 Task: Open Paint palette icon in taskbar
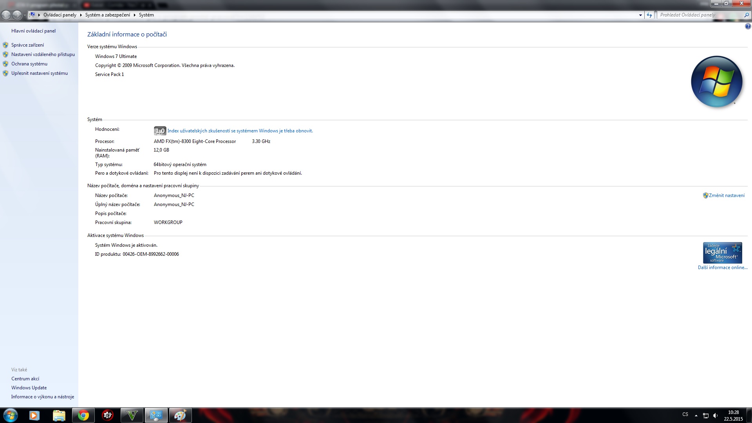(x=180, y=415)
